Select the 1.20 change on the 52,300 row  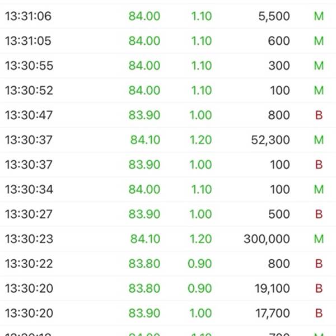point(201,140)
